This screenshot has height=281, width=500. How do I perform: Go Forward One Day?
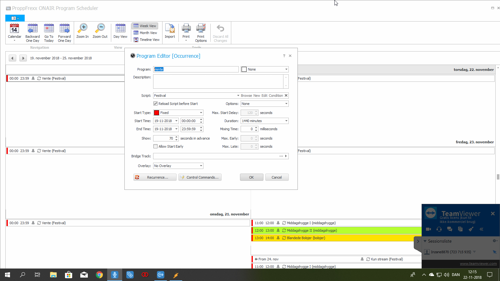pos(64,32)
